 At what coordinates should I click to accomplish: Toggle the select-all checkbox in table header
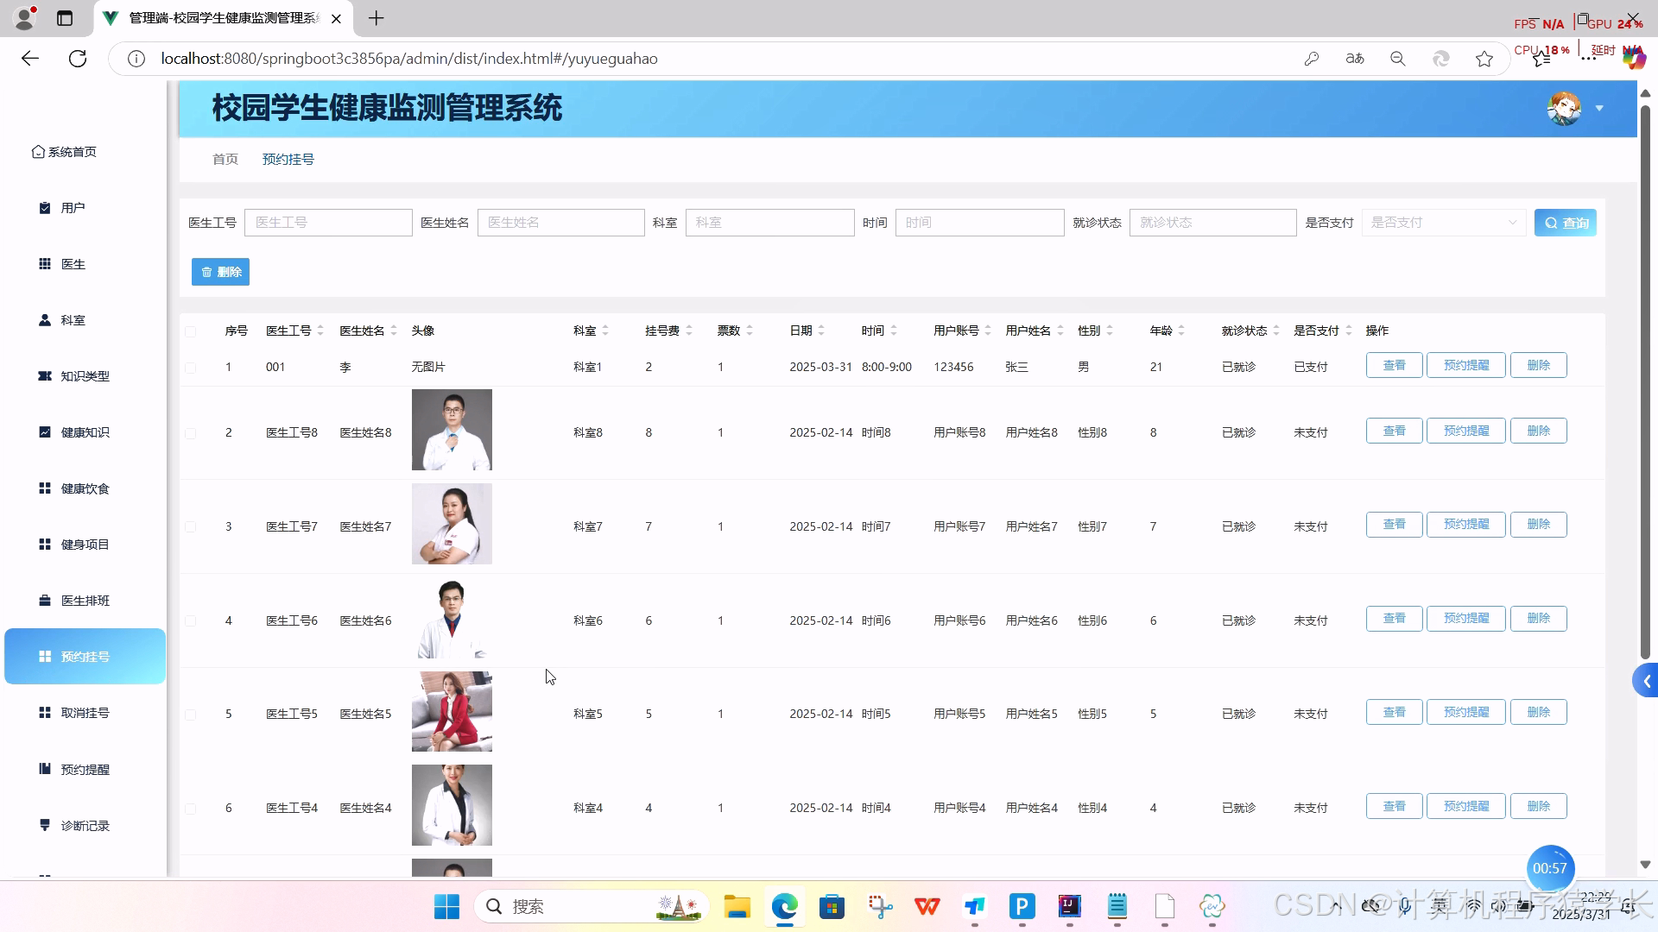191,331
